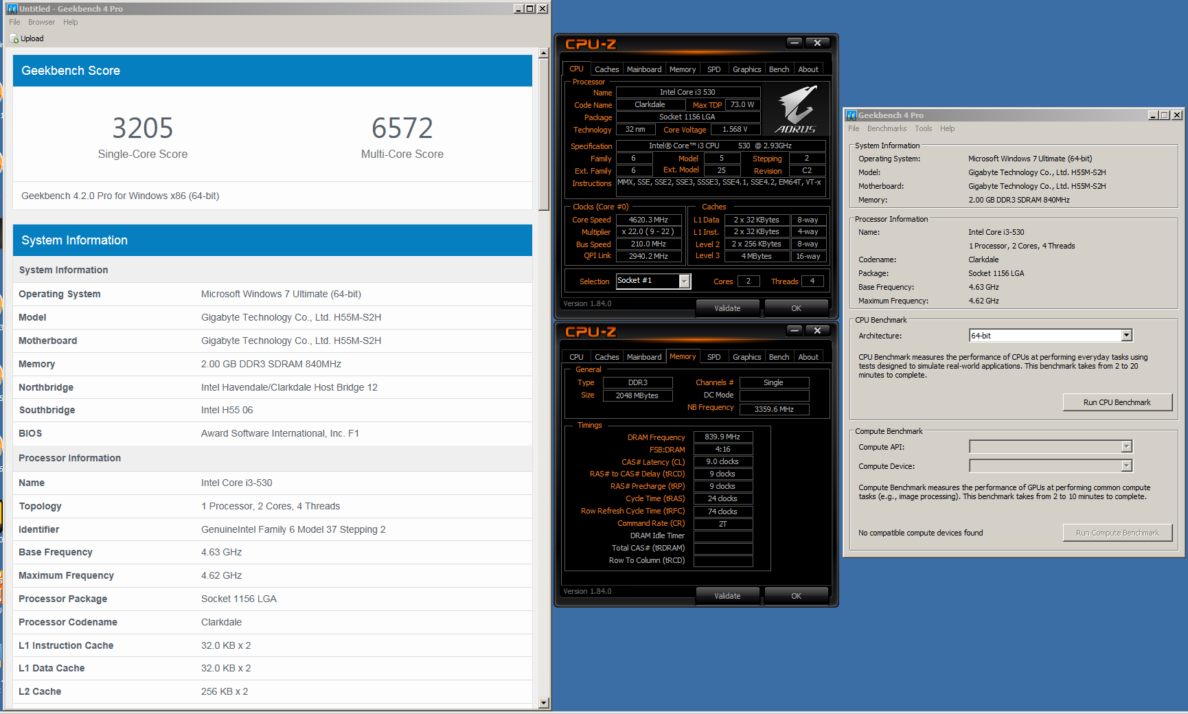The height and width of the screenshot is (714, 1188).
Task: Open the Browser menu
Action: tap(41, 22)
